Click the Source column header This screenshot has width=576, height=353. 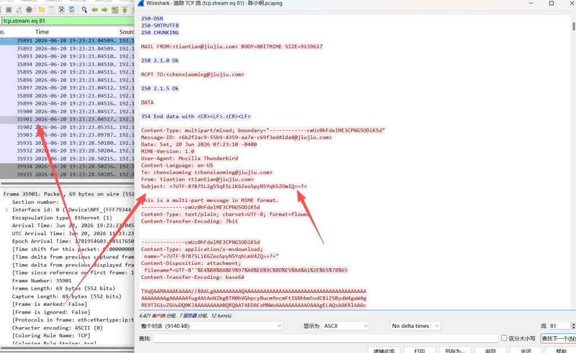126,32
